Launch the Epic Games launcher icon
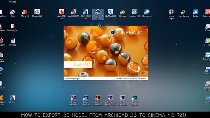Screen dimensions: 210x118 183,13
